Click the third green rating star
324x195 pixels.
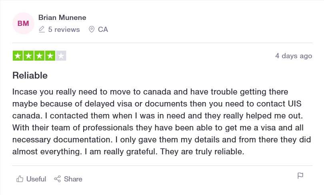(39, 55)
